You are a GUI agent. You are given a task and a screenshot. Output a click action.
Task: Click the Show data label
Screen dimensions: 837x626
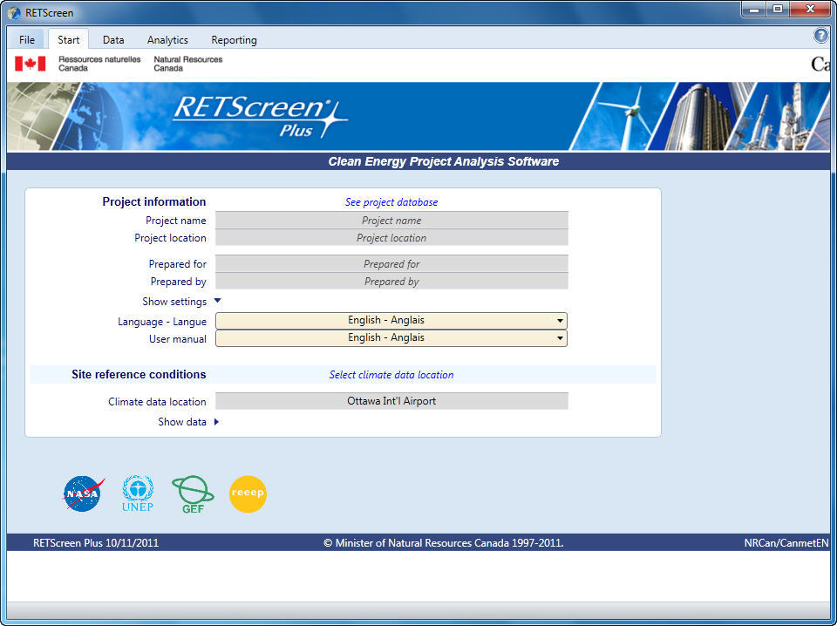tap(182, 422)
